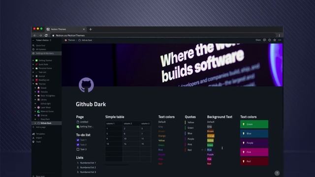Click the Pink callout block
The height and width of the screenshot is (177, 315).
[x=254, y=152]
